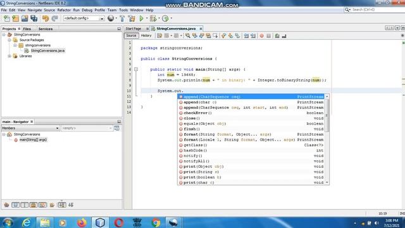The height and width of the screenshot is (228, 405).
Task: Collapse the StringConversions project node
Action: tap(4, 35)
